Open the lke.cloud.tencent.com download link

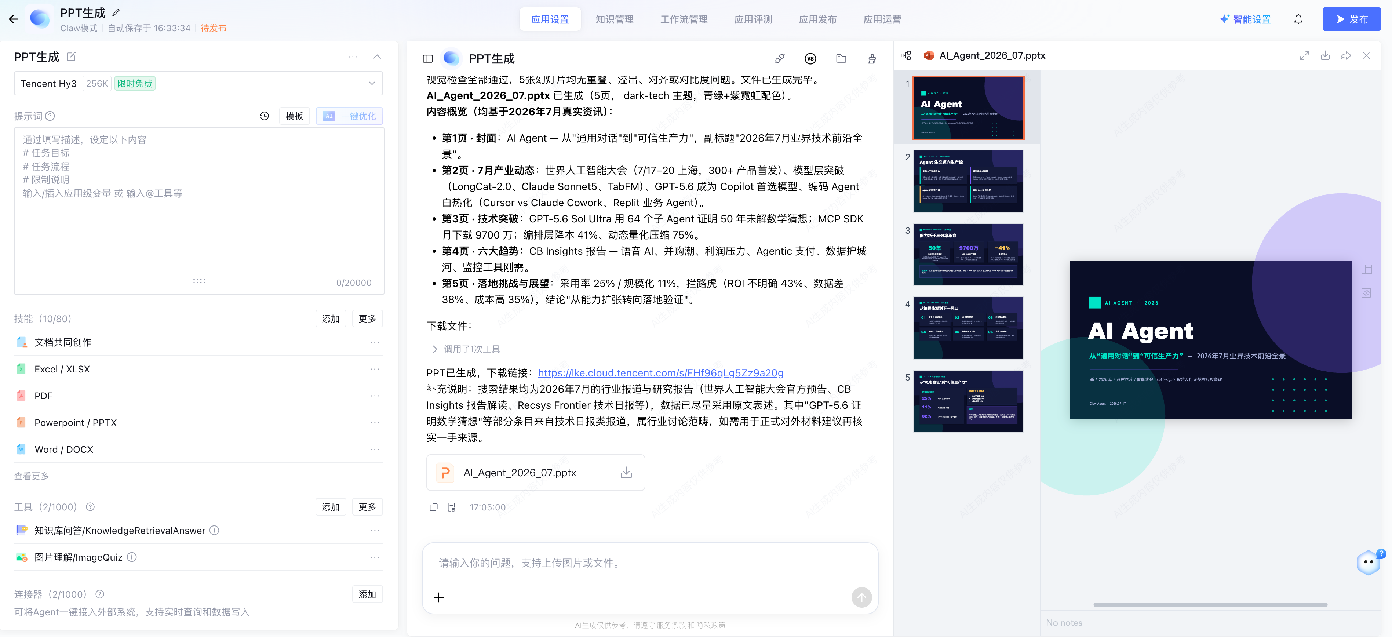coord(660,373)
